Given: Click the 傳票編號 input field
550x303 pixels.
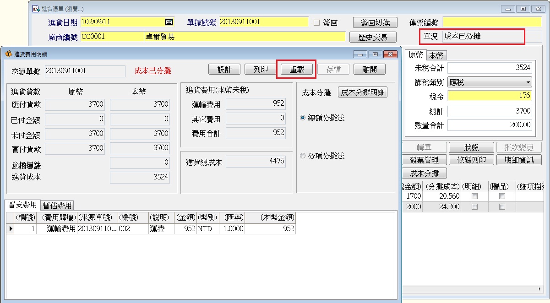Looking at the screenshot, I should [x=492, y=22].
